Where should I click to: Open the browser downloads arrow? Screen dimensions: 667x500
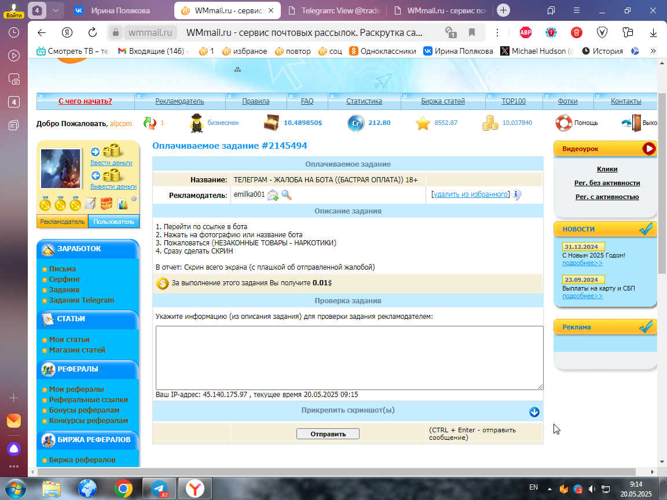click(653, 33)
